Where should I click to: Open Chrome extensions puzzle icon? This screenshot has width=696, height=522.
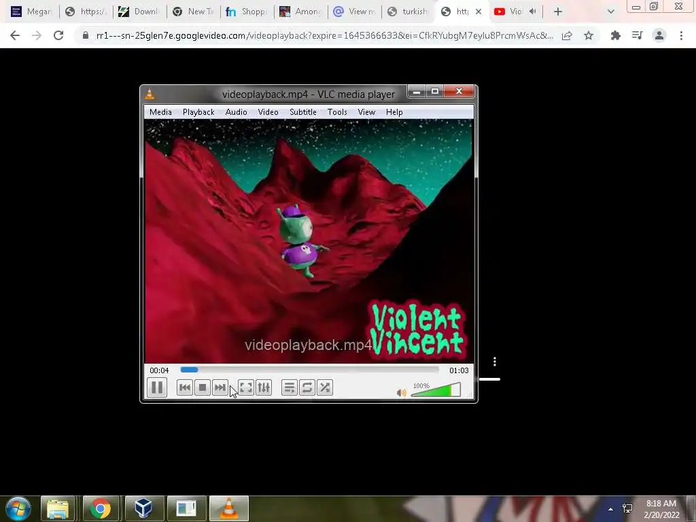pyautogui.click(x=615, y=35)
